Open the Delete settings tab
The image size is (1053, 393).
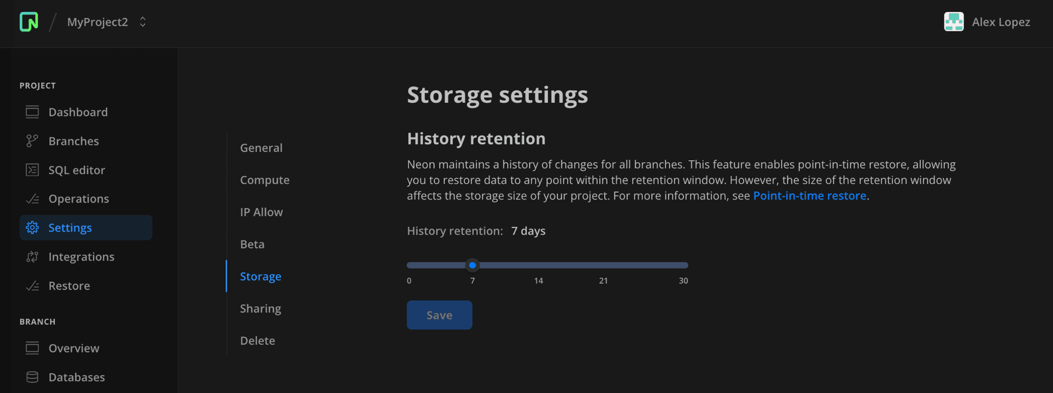[x=257, y=341]
